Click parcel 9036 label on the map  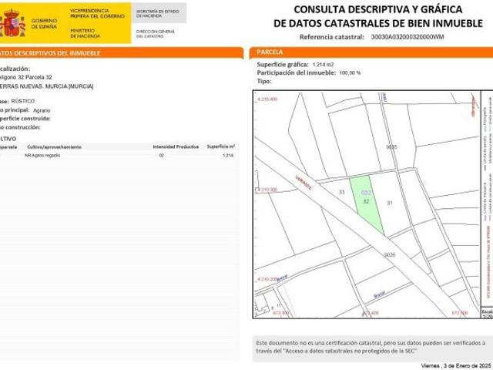click(x=389, y=254)
